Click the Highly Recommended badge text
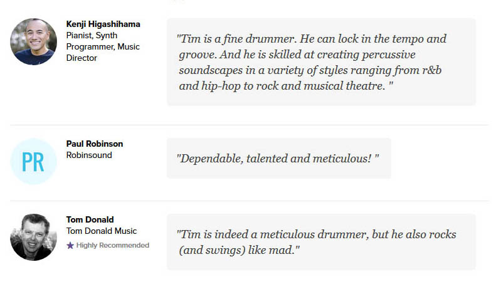 [113, 245]
